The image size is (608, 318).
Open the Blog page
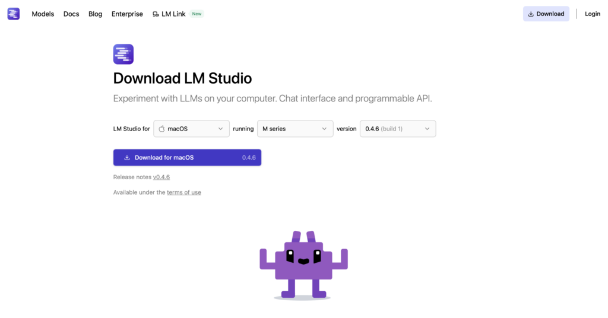95,14
